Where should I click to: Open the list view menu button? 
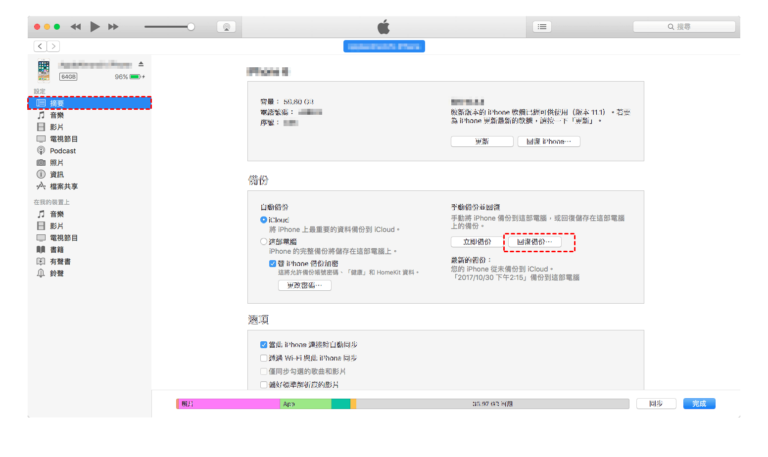[x=542, y=27]
